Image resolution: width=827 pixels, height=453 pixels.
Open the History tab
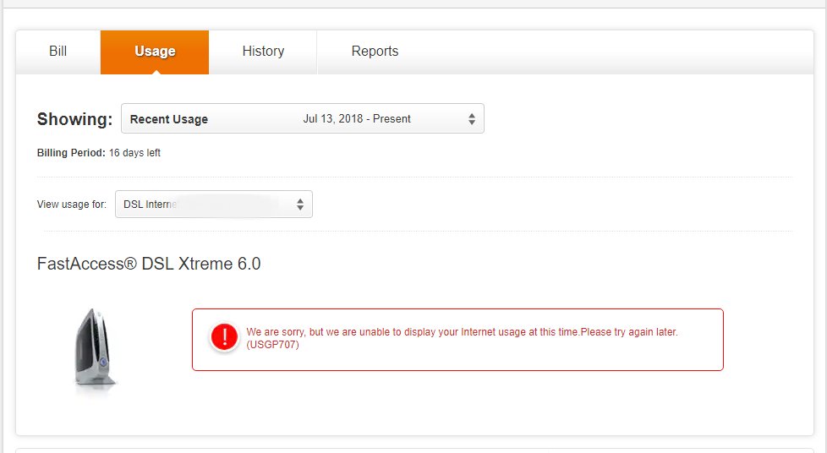click(x=263, y=52)
